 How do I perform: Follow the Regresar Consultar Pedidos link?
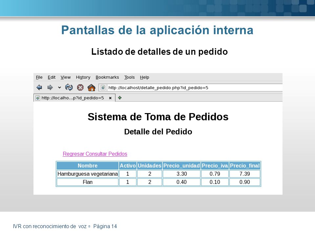[x=95, y=154]
